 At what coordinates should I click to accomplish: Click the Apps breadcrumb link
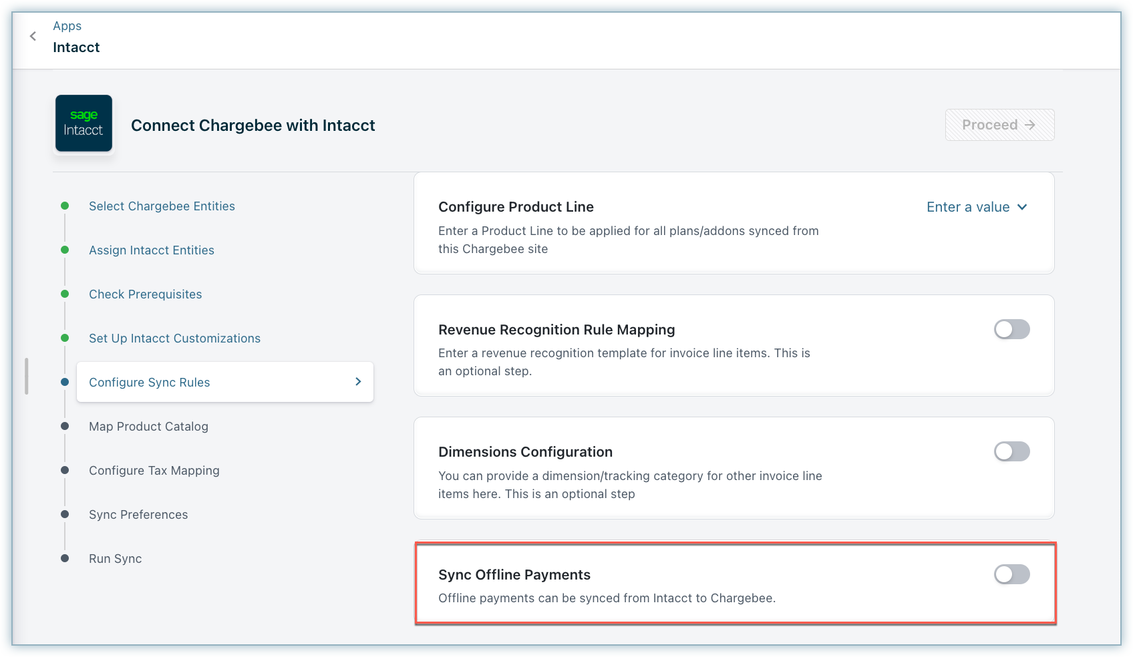coord(67,26)
